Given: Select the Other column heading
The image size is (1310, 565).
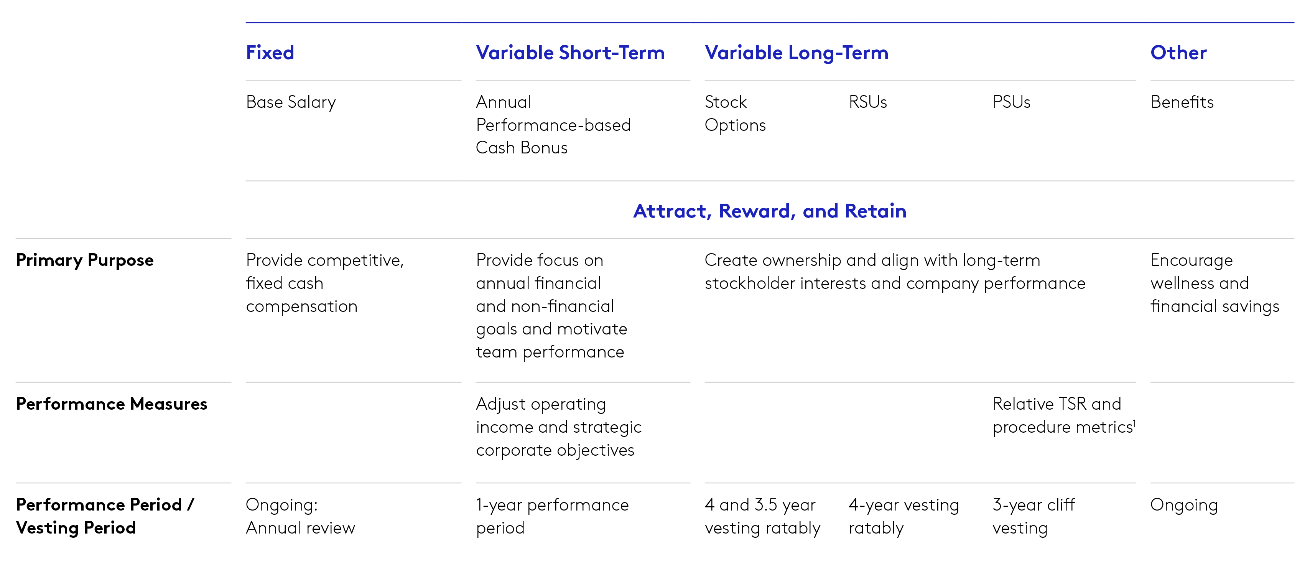Looking at the screenshot, I should tap(1178, 53).
